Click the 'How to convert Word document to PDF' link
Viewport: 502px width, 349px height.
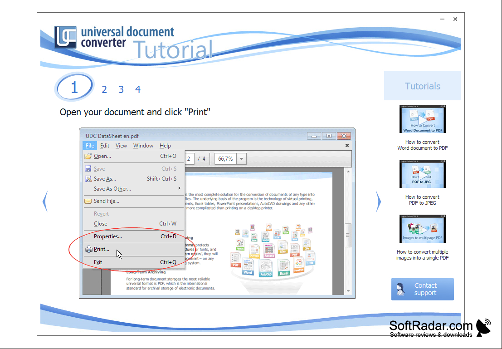[x=422, y=145]
